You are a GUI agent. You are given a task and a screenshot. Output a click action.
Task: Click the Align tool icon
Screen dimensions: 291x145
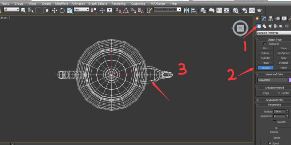[x=194, y=10]
